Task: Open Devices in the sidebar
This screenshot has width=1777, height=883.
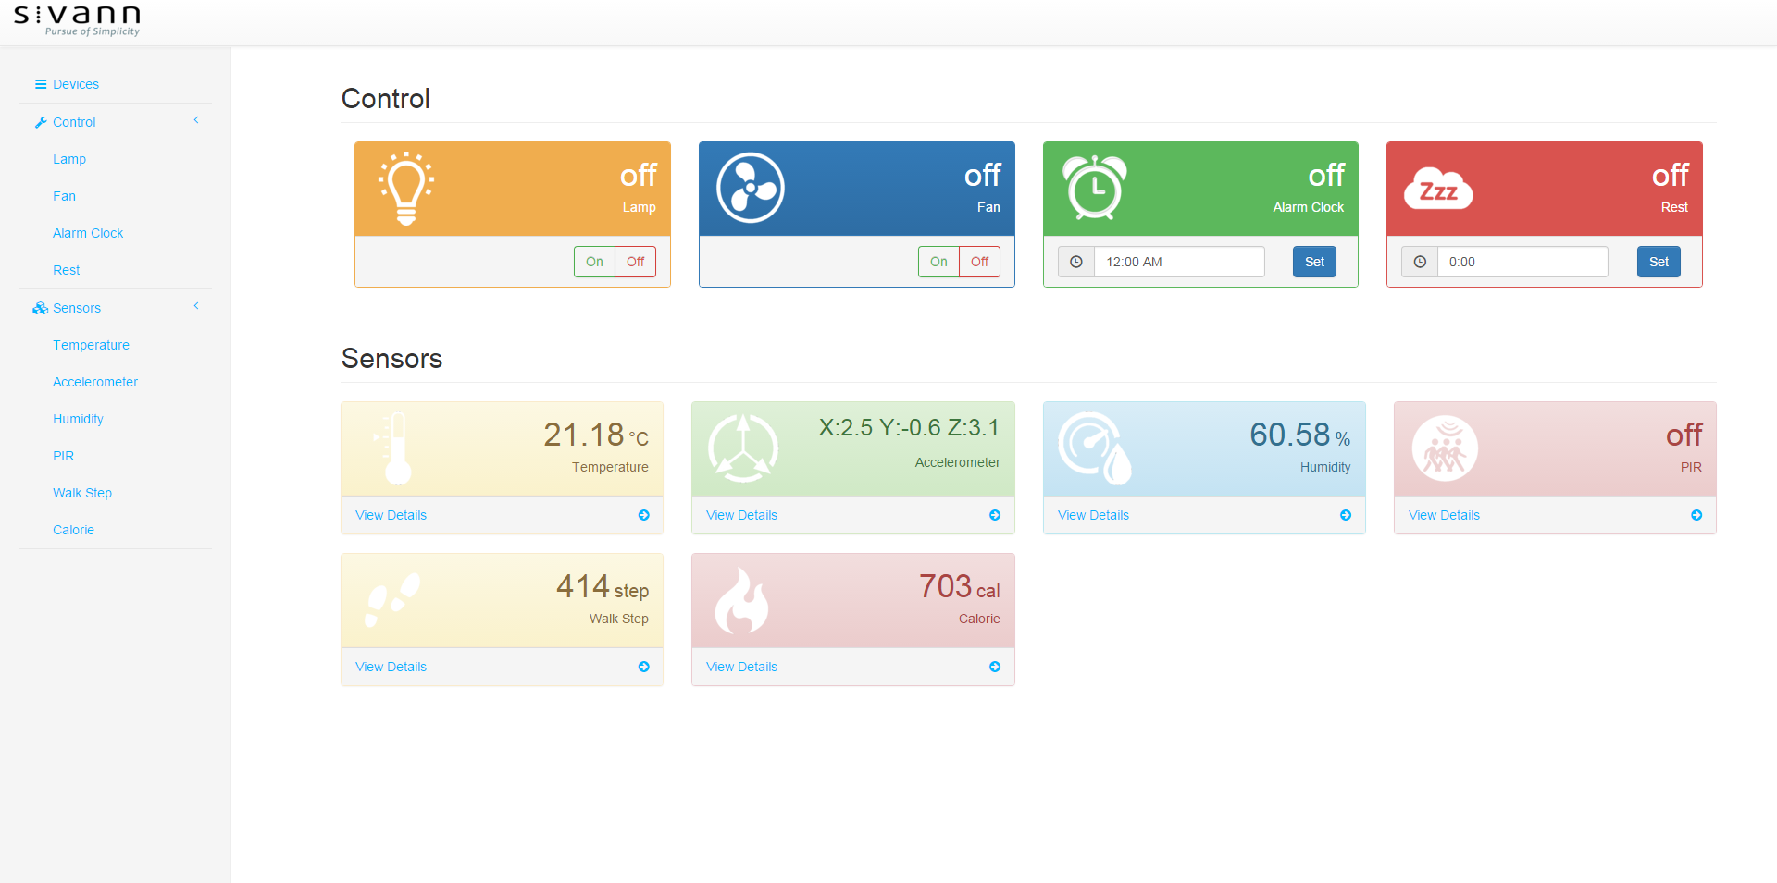Action: pos(76,84)
